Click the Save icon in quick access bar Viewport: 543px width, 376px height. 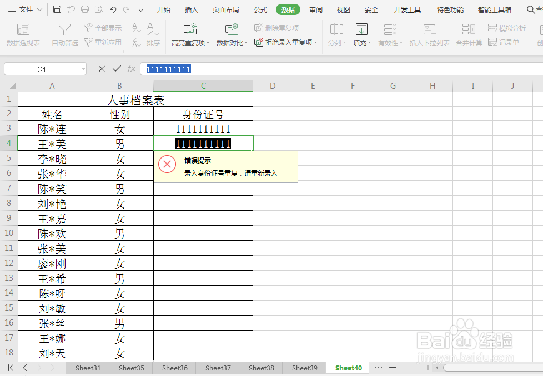tap(57, 9)
